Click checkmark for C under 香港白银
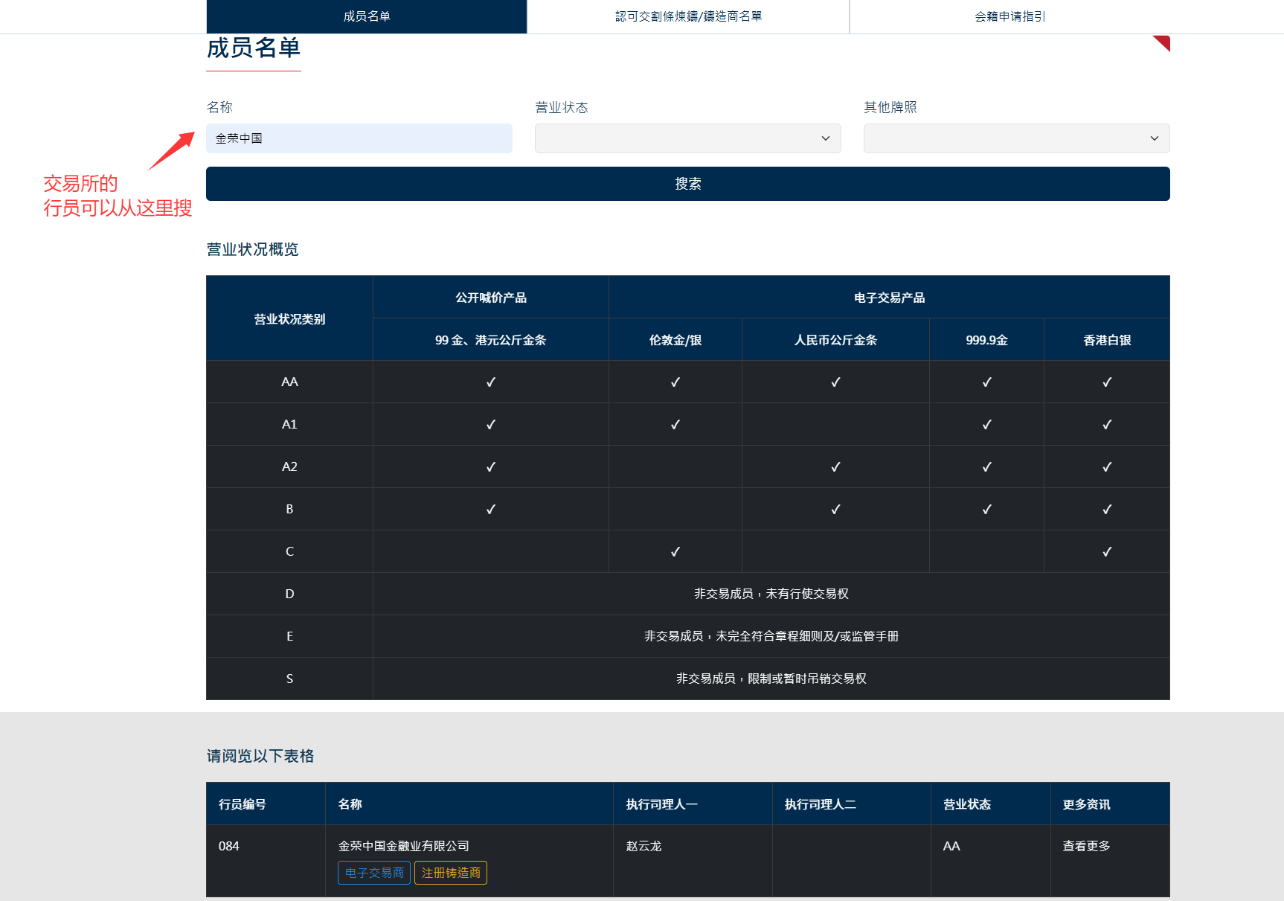Screen dimensions: 1284x901 1107,551
